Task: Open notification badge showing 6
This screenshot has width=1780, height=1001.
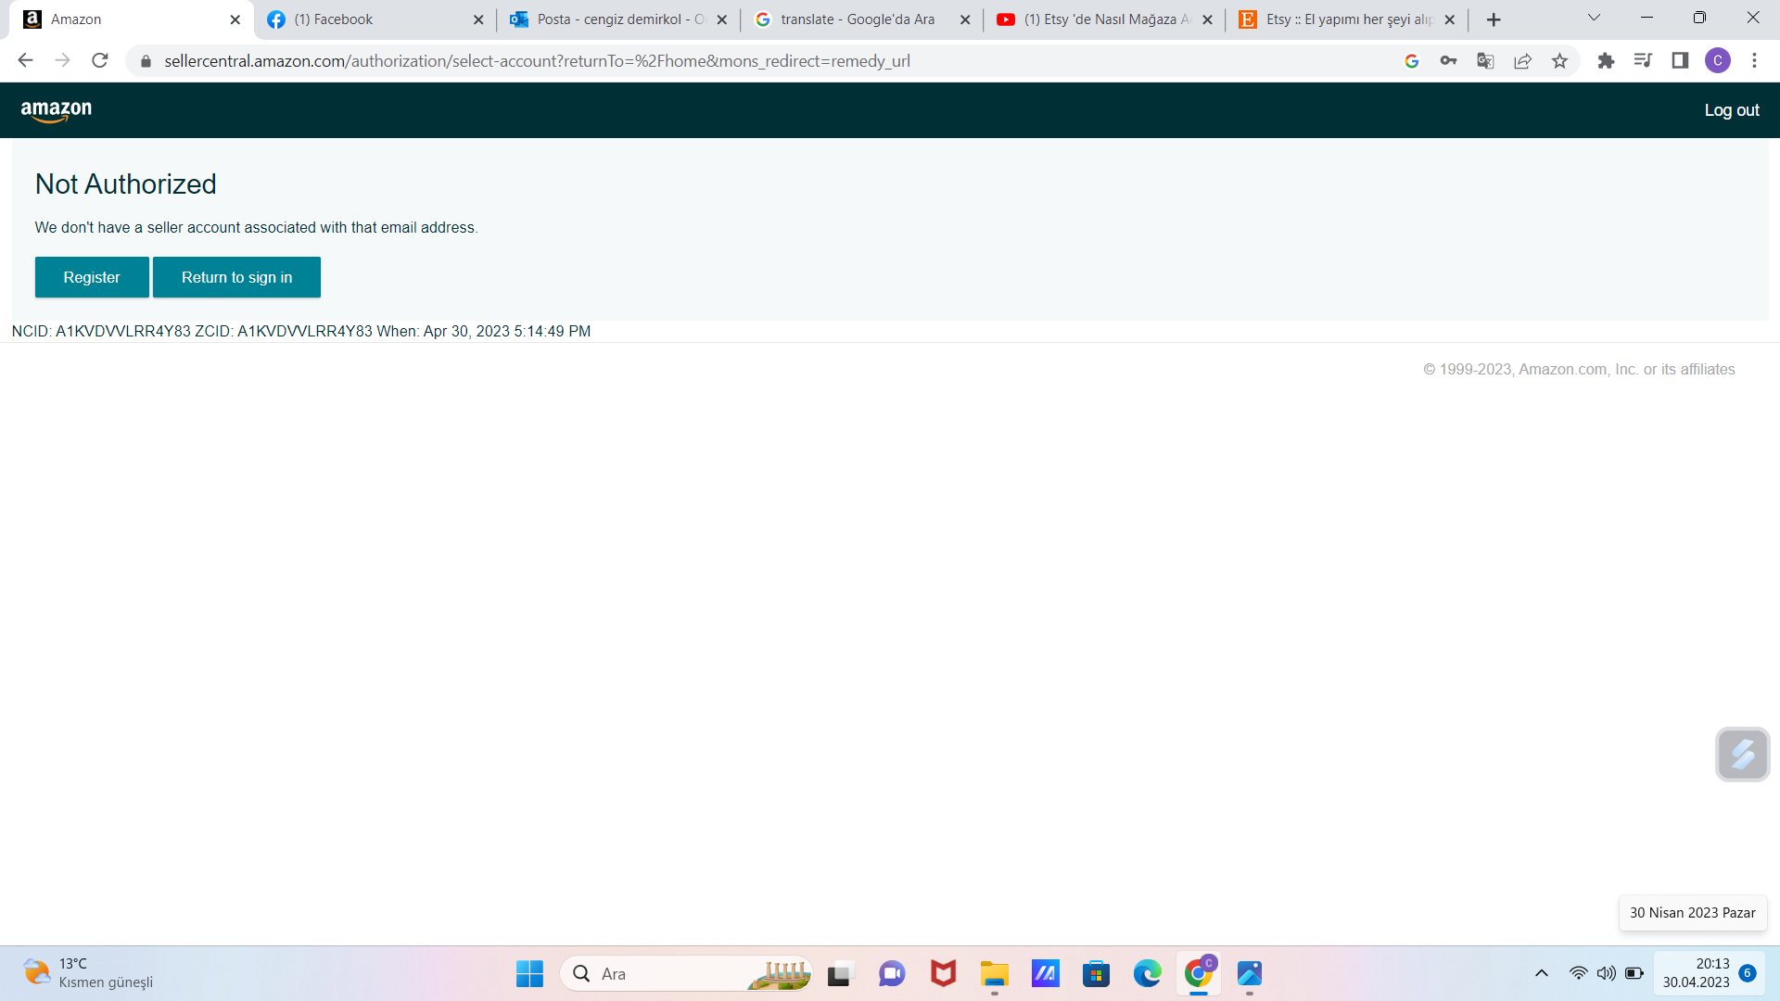Action: click(x=1748, y=973)
